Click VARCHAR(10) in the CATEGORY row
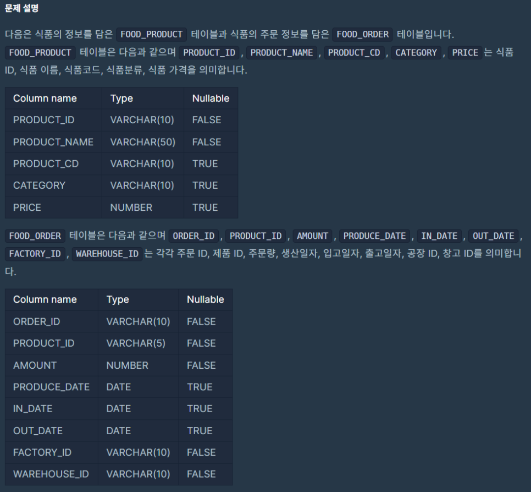Screen dimensions: 531x492 click(142, 185)
